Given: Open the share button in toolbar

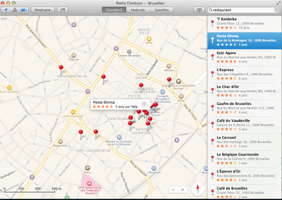Looking at the screenshot, I should point(63,10).
